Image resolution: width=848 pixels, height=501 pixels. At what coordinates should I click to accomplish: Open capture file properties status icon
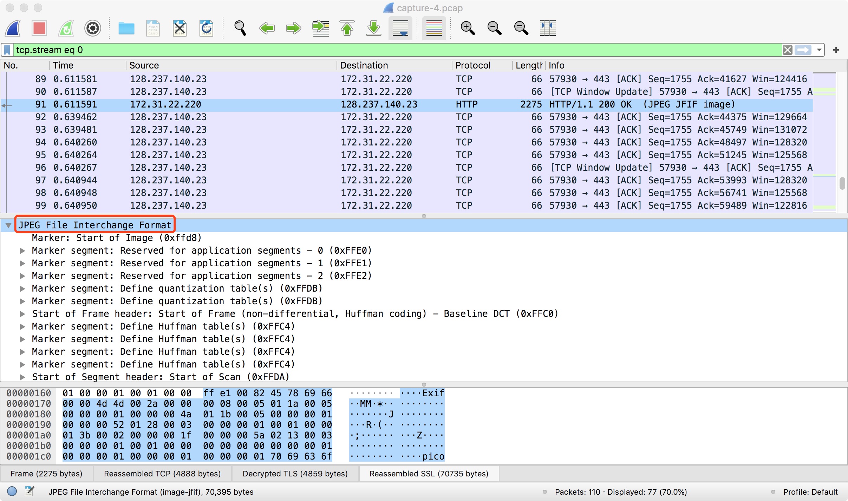30,492
